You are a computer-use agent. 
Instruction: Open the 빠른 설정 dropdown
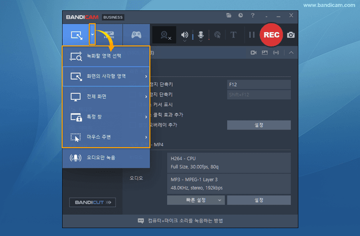click(196, 200)
